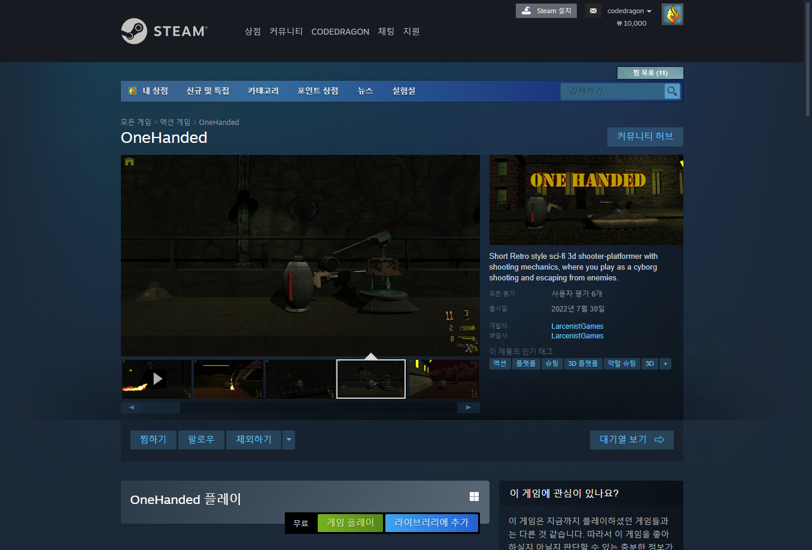
Task: Click the ONE HANDED header capsule image
Action: 586,200
